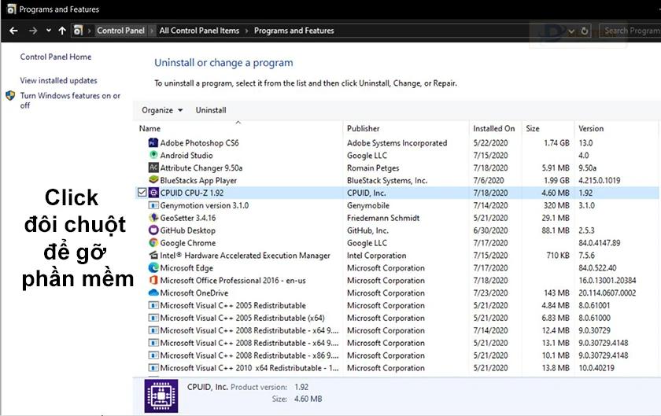Click the BlueStacks App Player icon
661x416 pixels.
click(153, 180)
